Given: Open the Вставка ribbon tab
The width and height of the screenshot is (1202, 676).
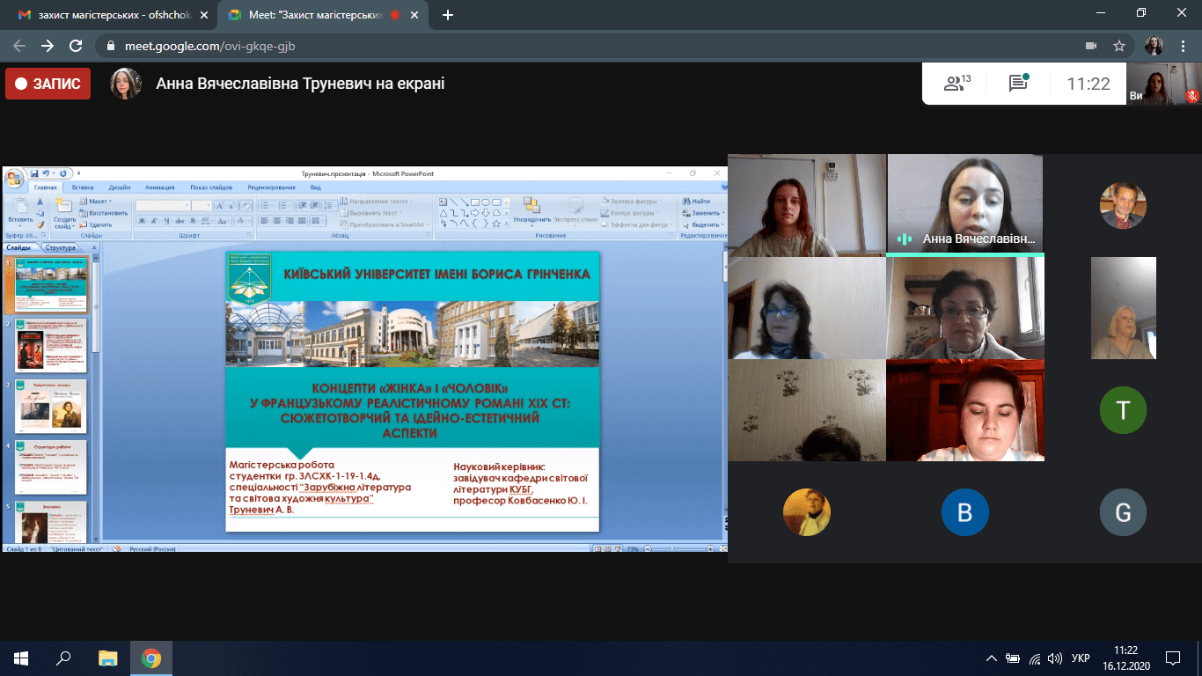Looking at the screenshot, I should pos(83,187).
